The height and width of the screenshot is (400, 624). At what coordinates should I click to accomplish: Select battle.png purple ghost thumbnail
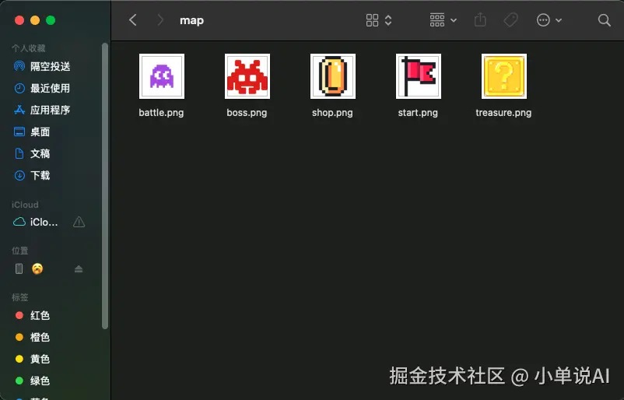(x=162, y=76)
